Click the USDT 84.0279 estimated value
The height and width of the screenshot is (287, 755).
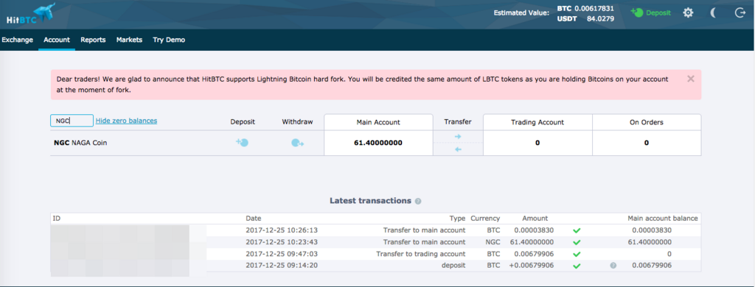tap(585, 19)
